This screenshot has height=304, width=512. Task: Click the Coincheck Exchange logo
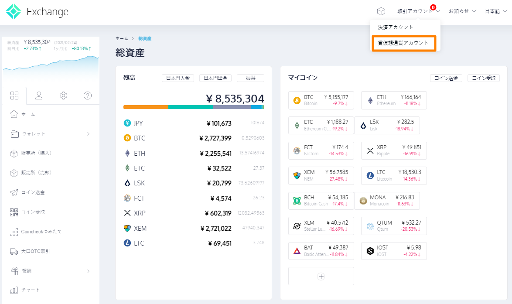click(x=37, y=11)
